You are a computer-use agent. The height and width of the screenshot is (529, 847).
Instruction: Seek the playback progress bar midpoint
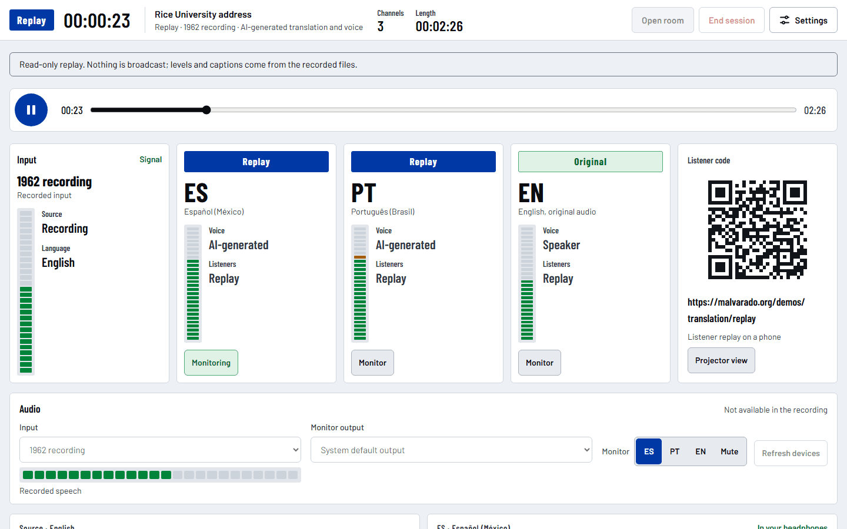(443, 110)
